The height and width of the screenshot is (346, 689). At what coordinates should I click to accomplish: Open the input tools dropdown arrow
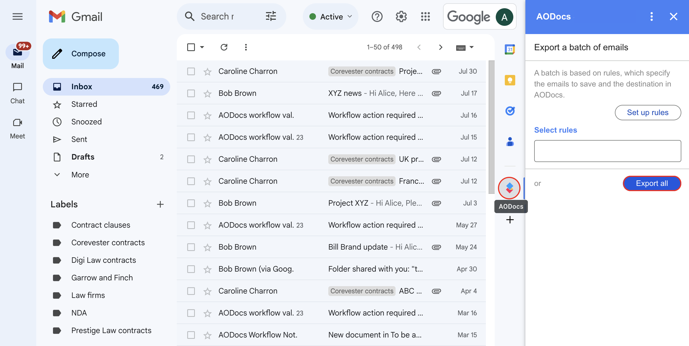click(472, 47)
